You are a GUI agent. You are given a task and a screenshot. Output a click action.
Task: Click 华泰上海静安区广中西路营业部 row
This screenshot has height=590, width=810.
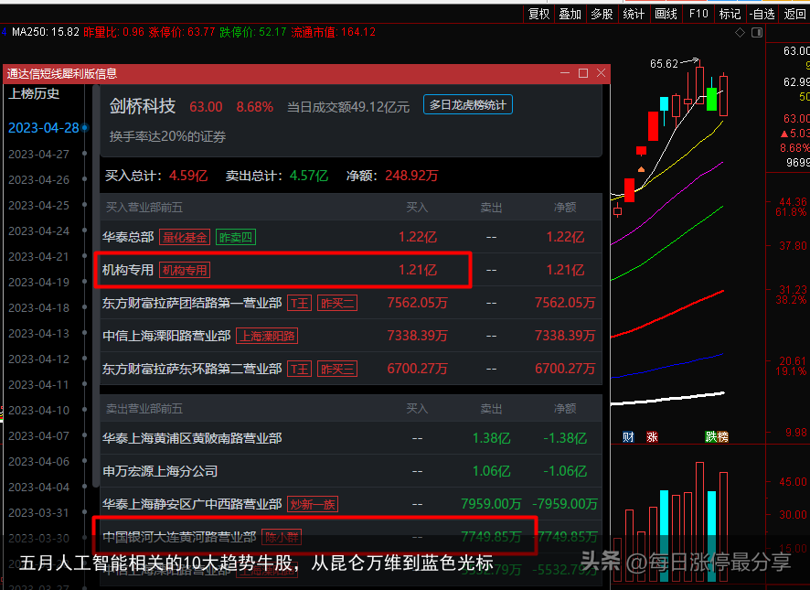351,504
